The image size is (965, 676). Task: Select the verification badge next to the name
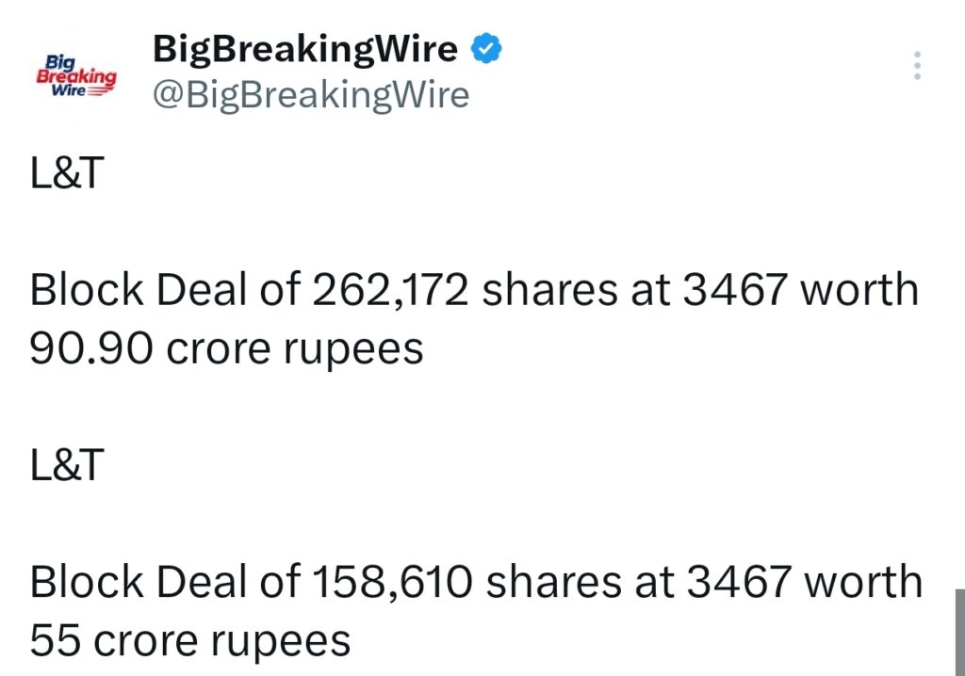coord(486,48)
